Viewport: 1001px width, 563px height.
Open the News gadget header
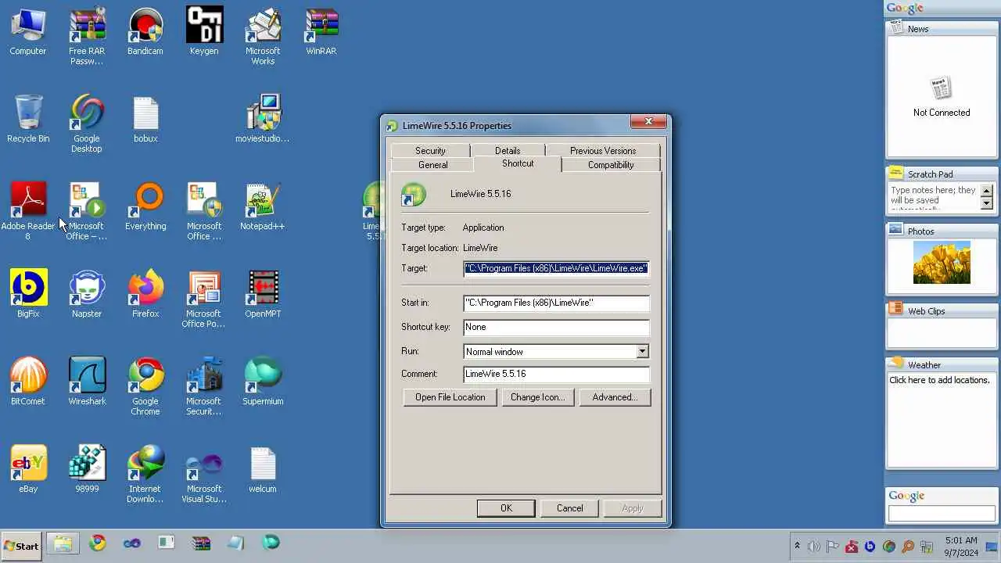[942, 28]
